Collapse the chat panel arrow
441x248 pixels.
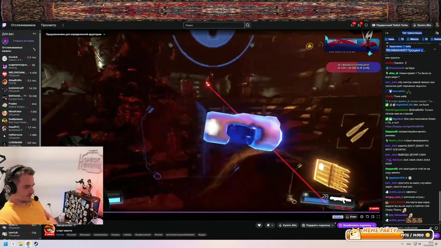(387, 33)
